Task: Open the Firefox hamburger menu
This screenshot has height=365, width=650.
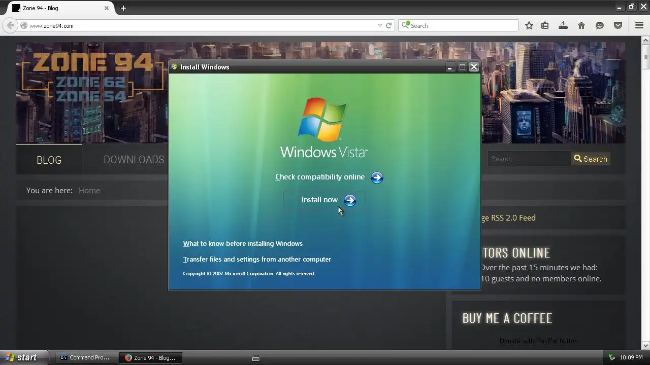Action: pos(639,25)
